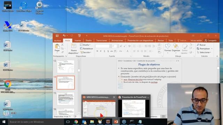Click thumbnail panel scrollbar down arrow
This screenshot has width=223, height=125.
pyautogui.click(x=79, y=113)
